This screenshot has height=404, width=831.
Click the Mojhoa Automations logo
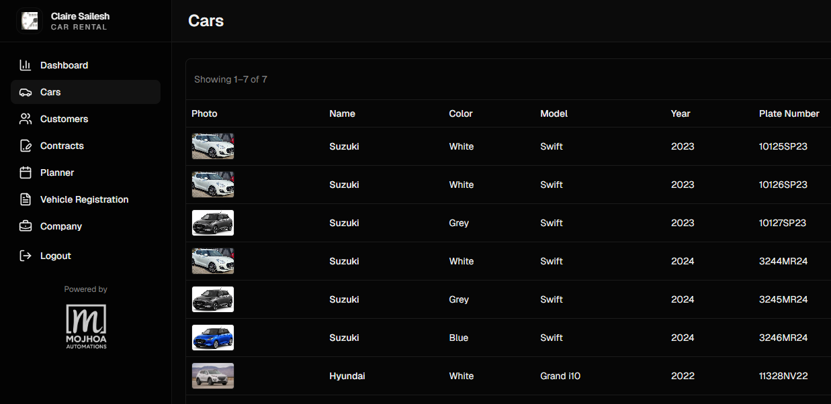click(85, 326)
